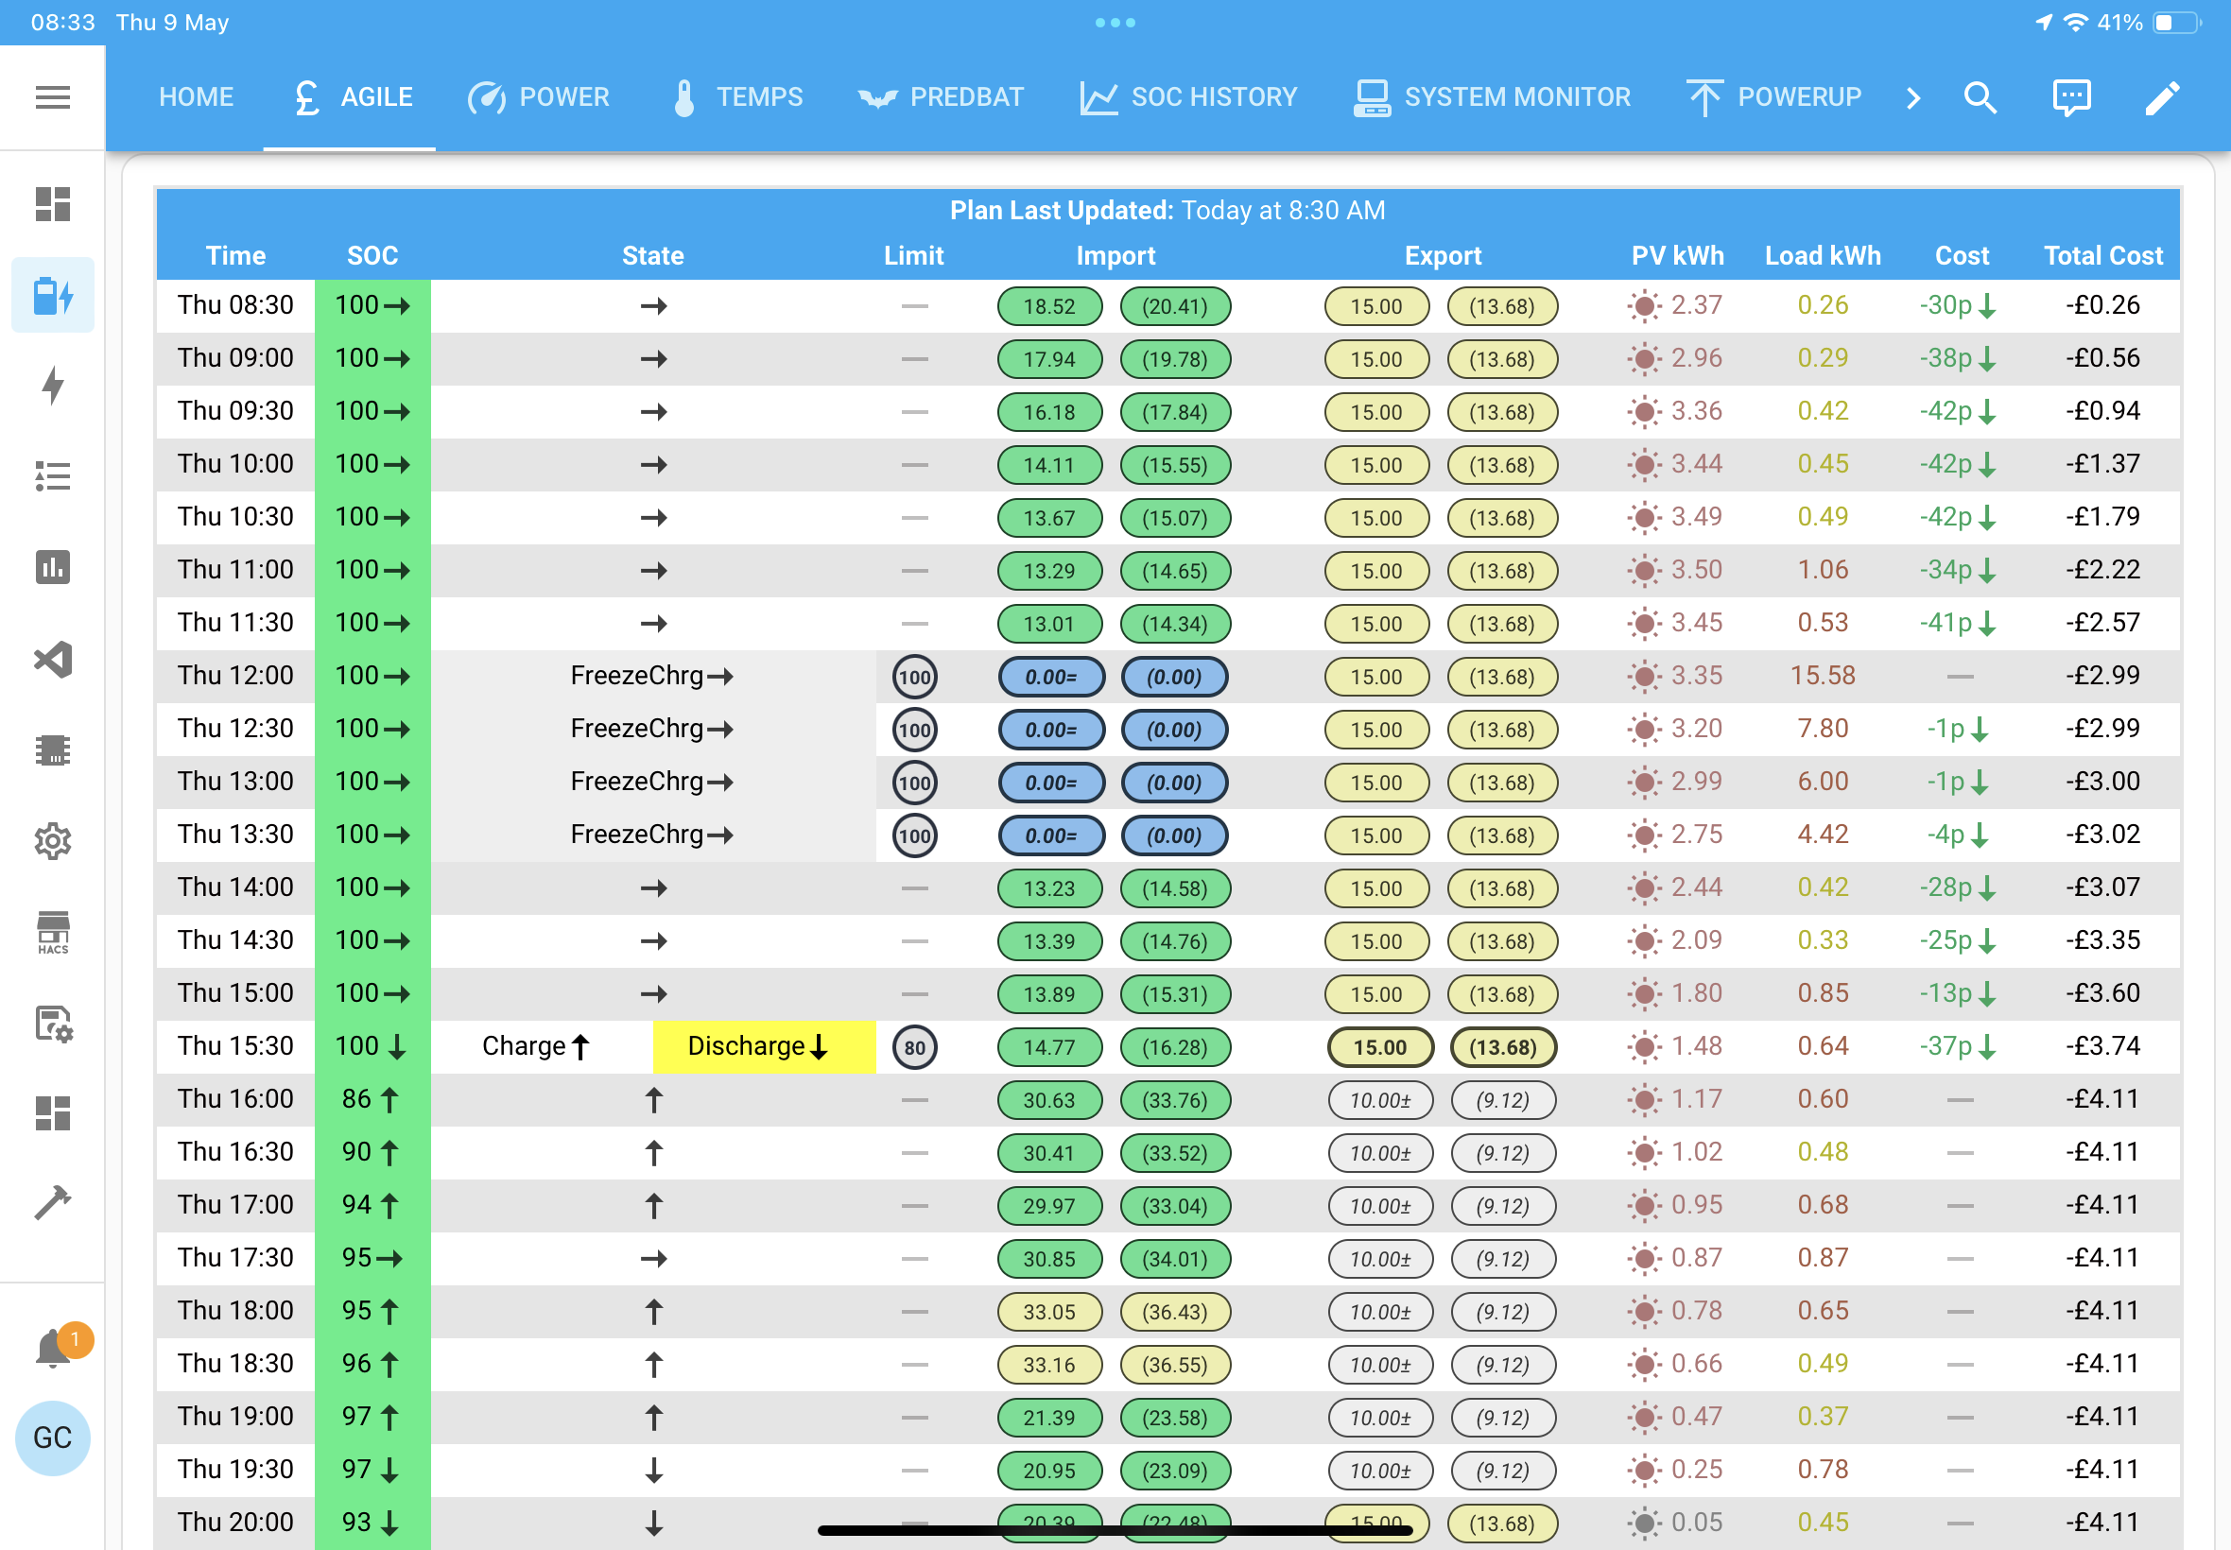2231x1550 pixels.
Task: Open the search magnifier icon
Action: [x=1980, y=97]
